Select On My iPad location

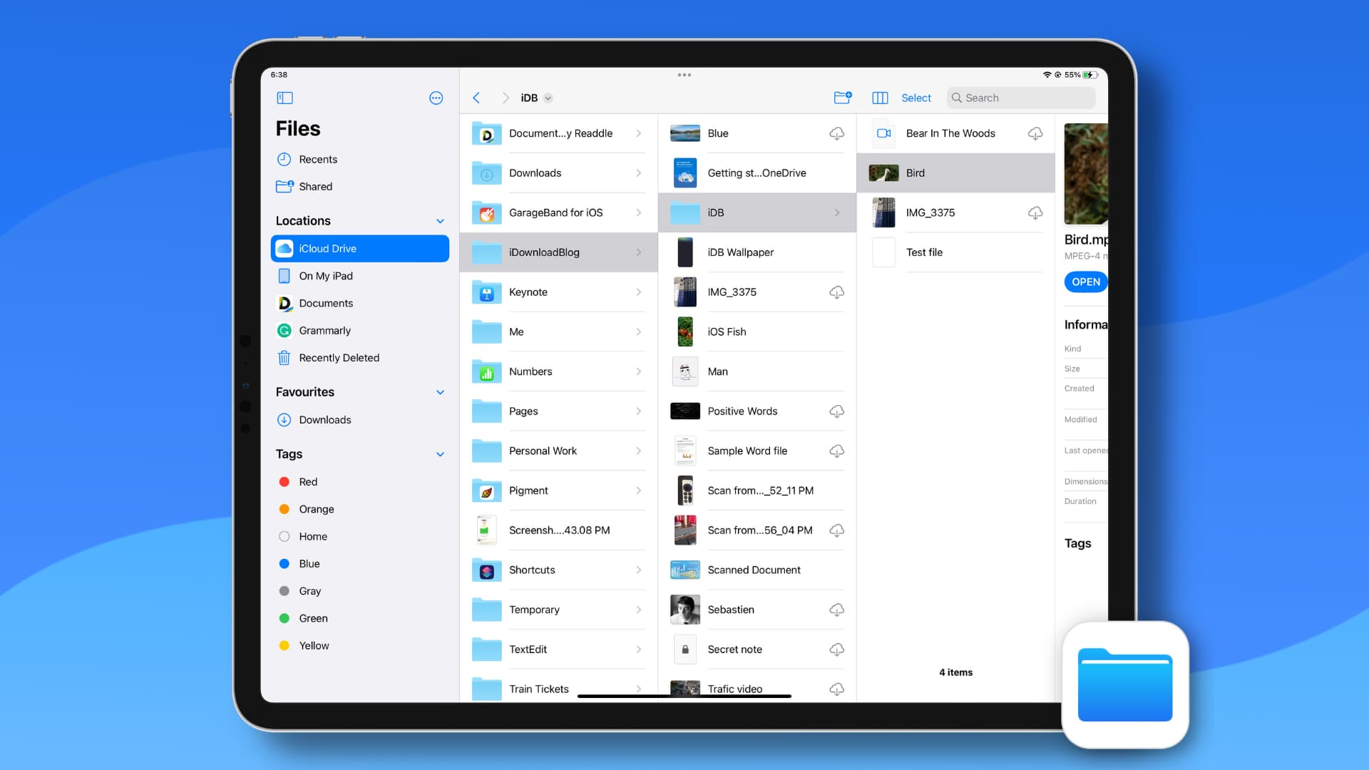coord(359,276)
